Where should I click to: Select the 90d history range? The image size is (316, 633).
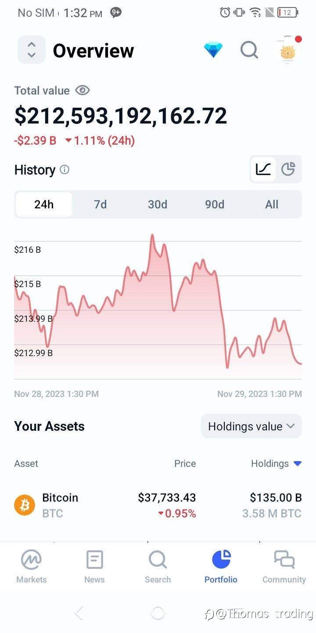point(215,204)
